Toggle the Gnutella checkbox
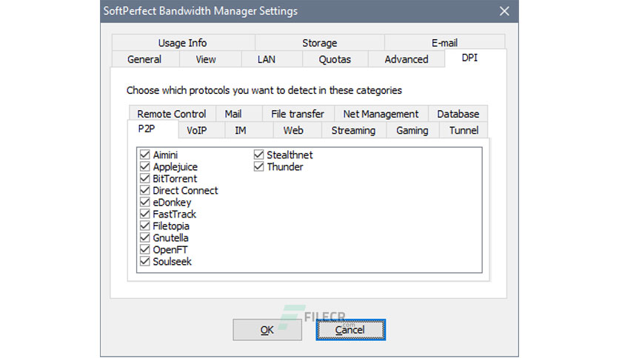619x358 pixels. click(x=145, y=237)
